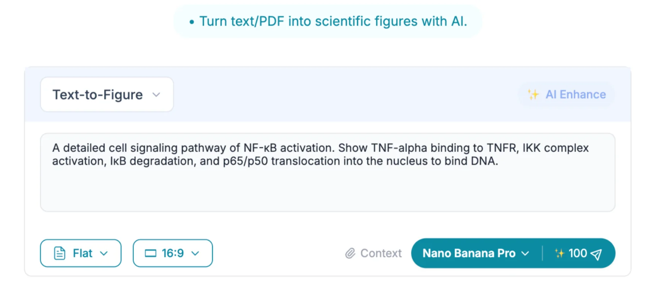The width and height of the screenshot is (656, 293).
Task: Open the Text-to-Figure mode label
Action: point(98,95)
